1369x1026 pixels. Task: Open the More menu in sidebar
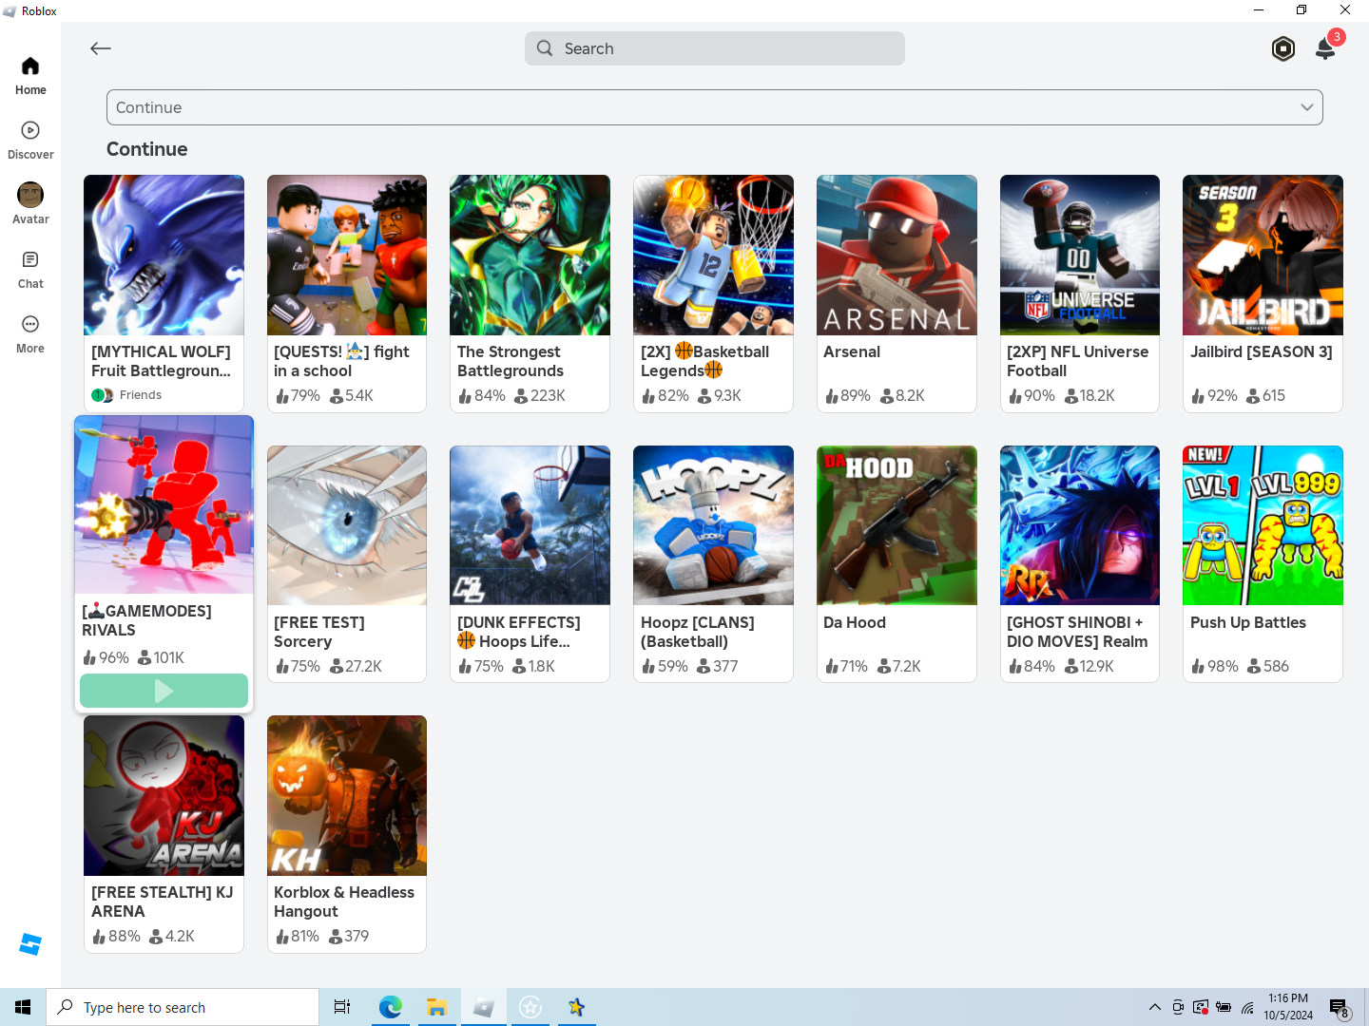(30, 333)
